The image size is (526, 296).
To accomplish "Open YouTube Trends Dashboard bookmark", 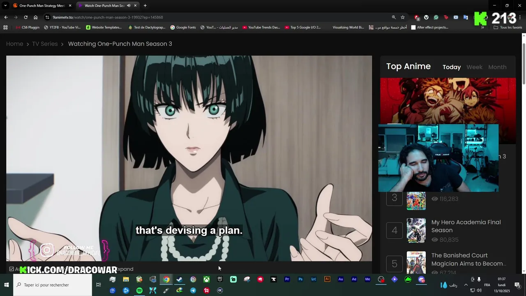I will coord(261,28).
